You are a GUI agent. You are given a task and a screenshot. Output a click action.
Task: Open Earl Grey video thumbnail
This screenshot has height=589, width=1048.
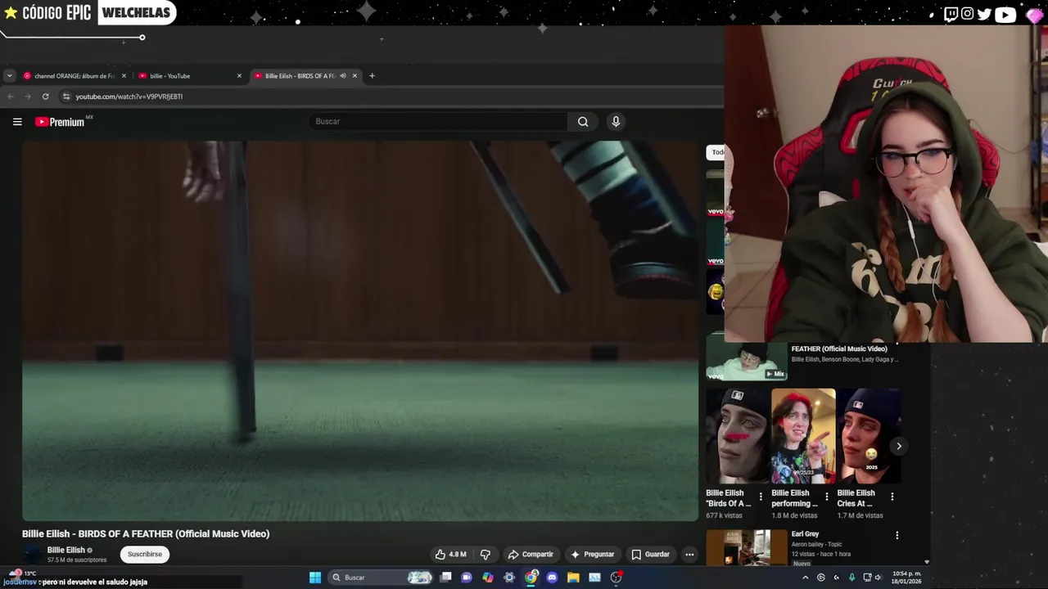(x=747, y=547)
